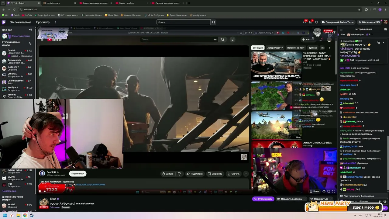
Task: Open the 'Meme Alerts' bookmark
Action: [112, 15]
